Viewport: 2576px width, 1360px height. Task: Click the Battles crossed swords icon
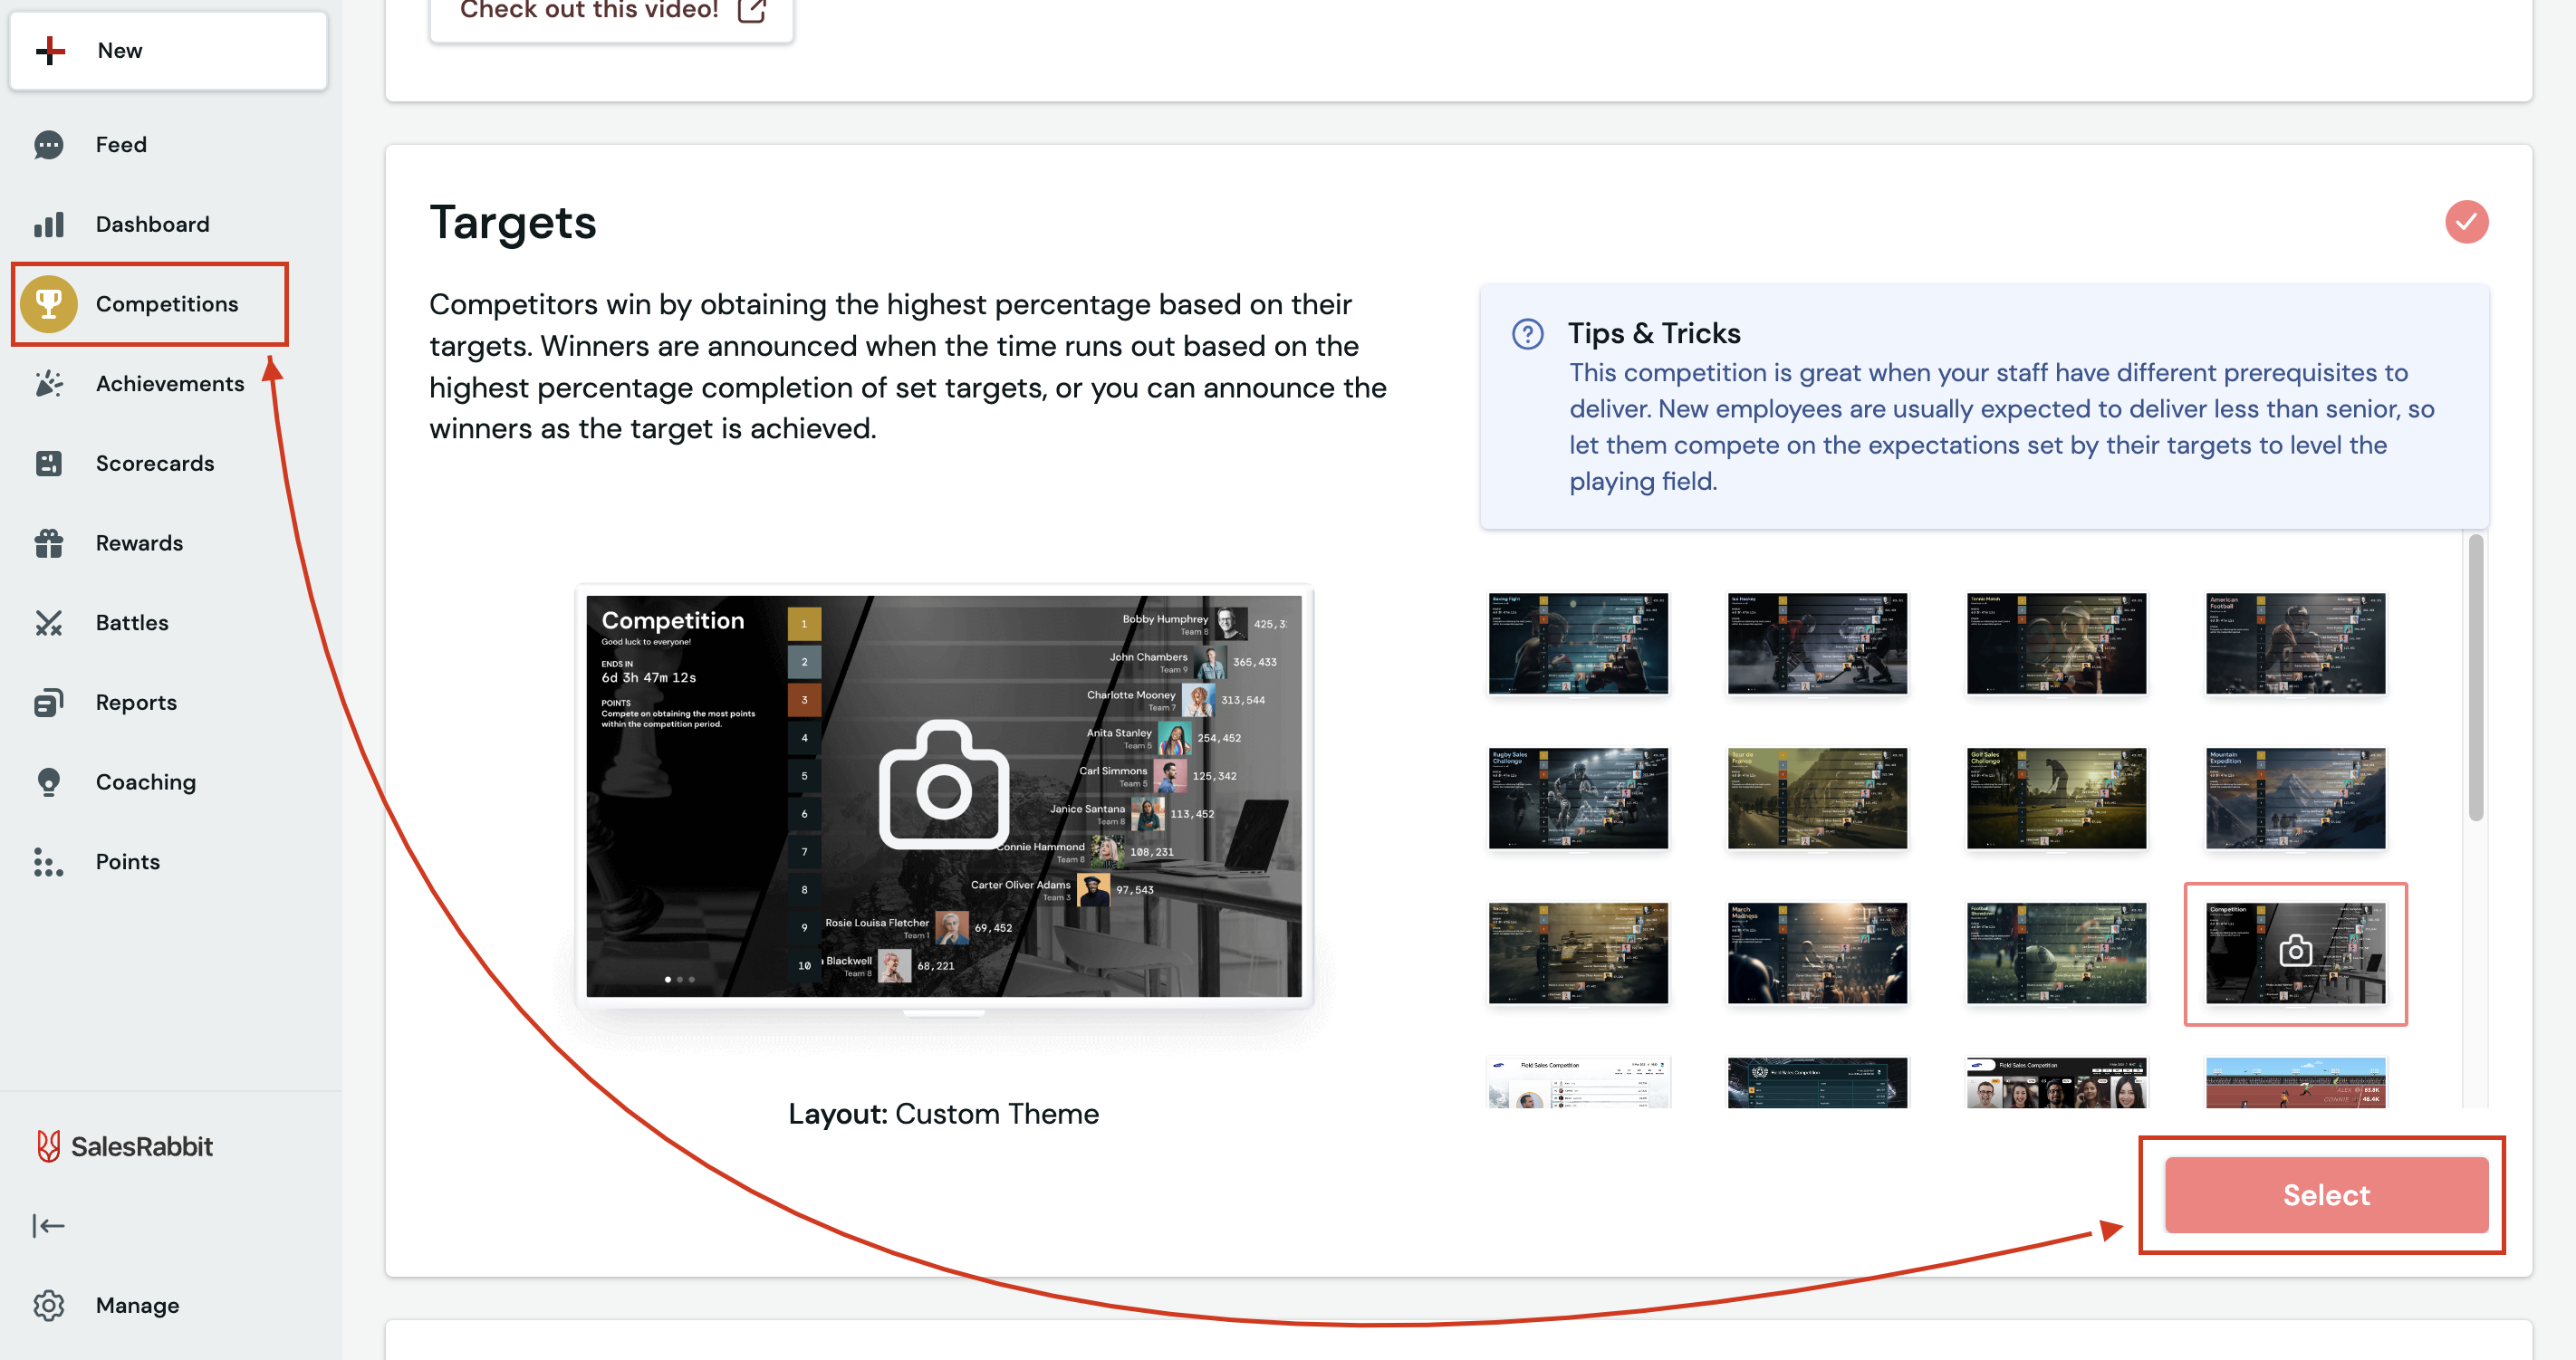[48, 622]
